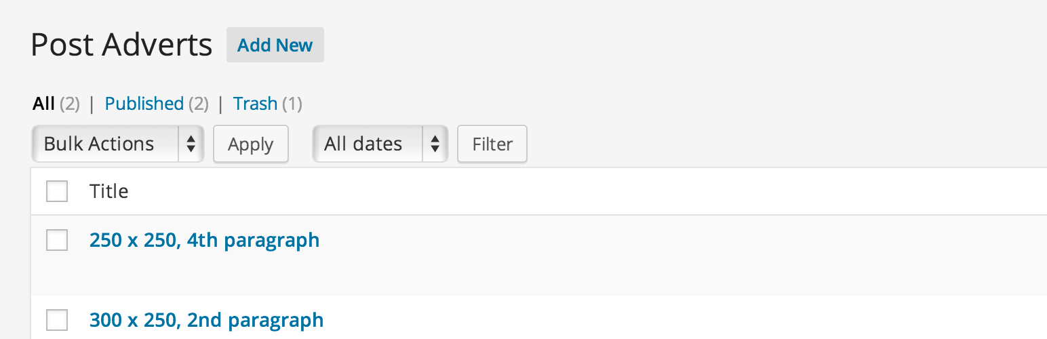Check the 300 x 250, 2nd paragraph checkbox
This screenshot has height=339, width=1047.
pyautogui.click(x=57, y=320)
